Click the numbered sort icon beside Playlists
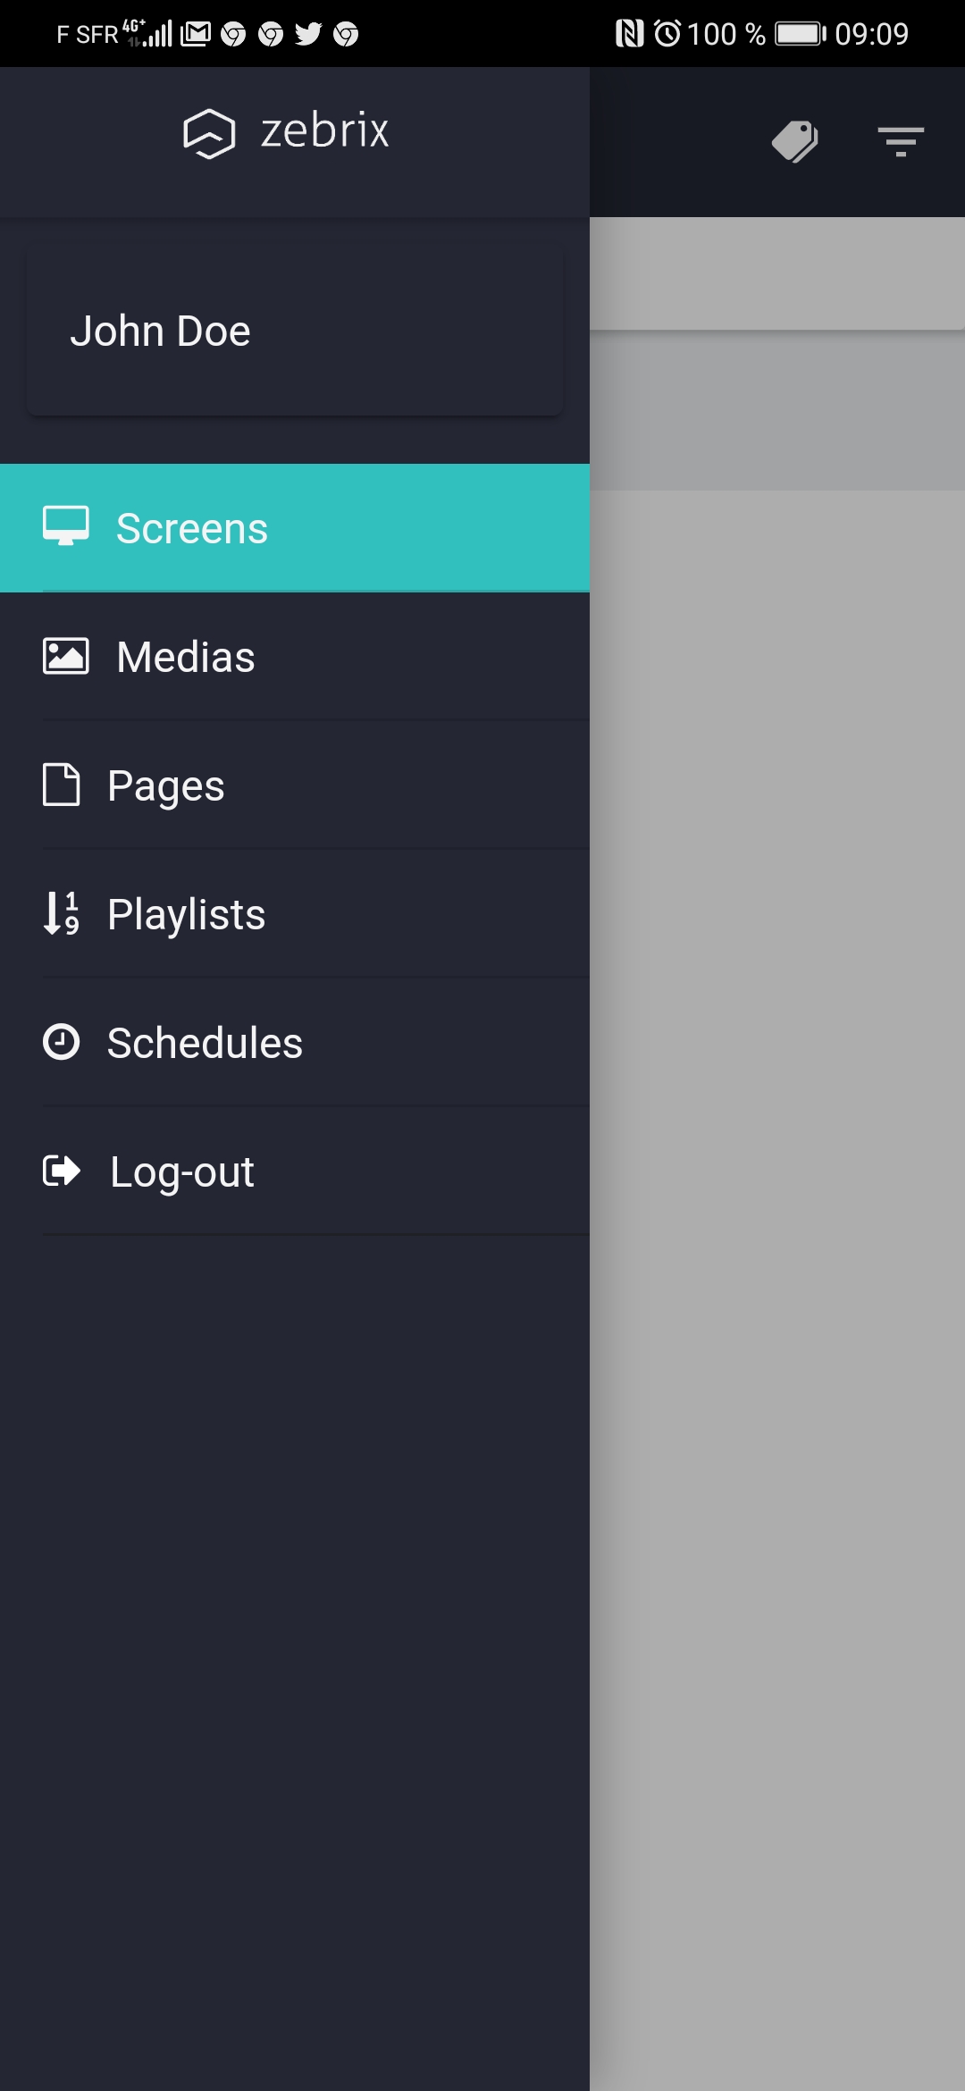This screenshot has height=2091, width=965. pyautogui.click(x=62, y=913)
